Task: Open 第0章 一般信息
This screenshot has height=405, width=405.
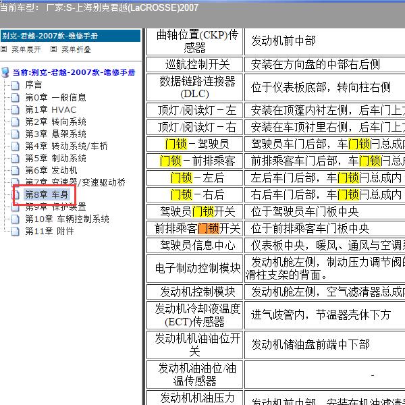Action: pos(55,97)
